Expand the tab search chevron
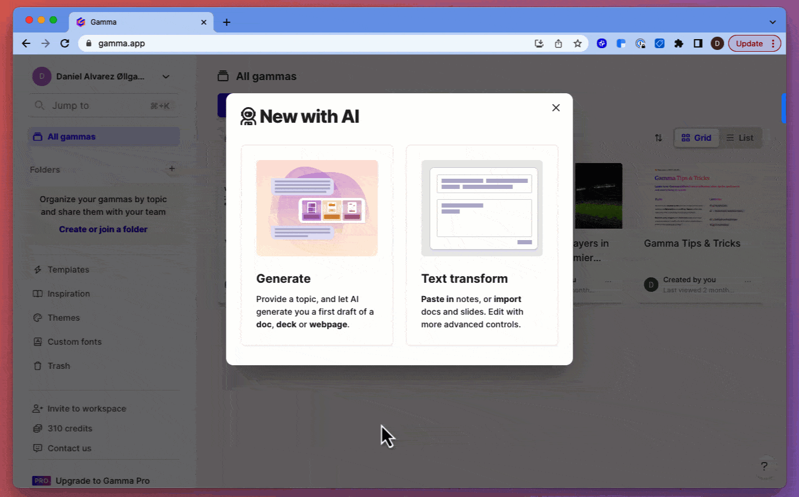Image resolution: width=799 pixels, height=497 pixels. coord(773,22)
